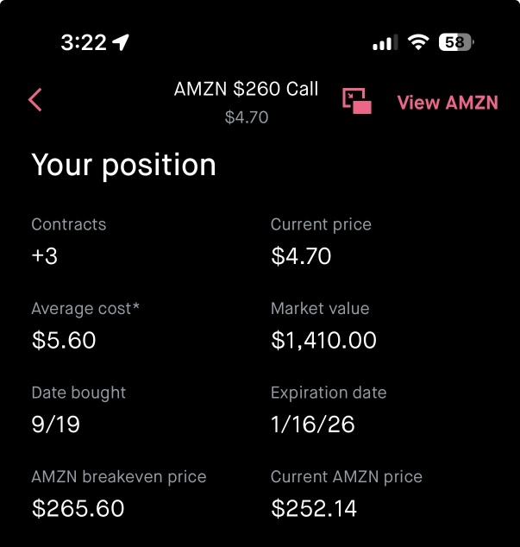Screen dimensions: 520x547
Task: Select the Contracts +3 value
Action: 45,256
